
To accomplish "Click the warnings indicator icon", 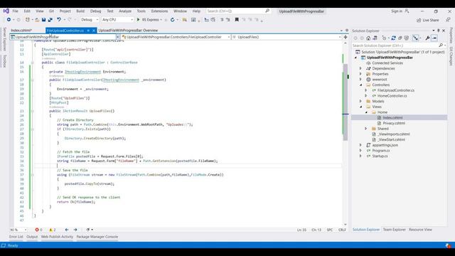I will pyautogui.click(x=50, y=230).
